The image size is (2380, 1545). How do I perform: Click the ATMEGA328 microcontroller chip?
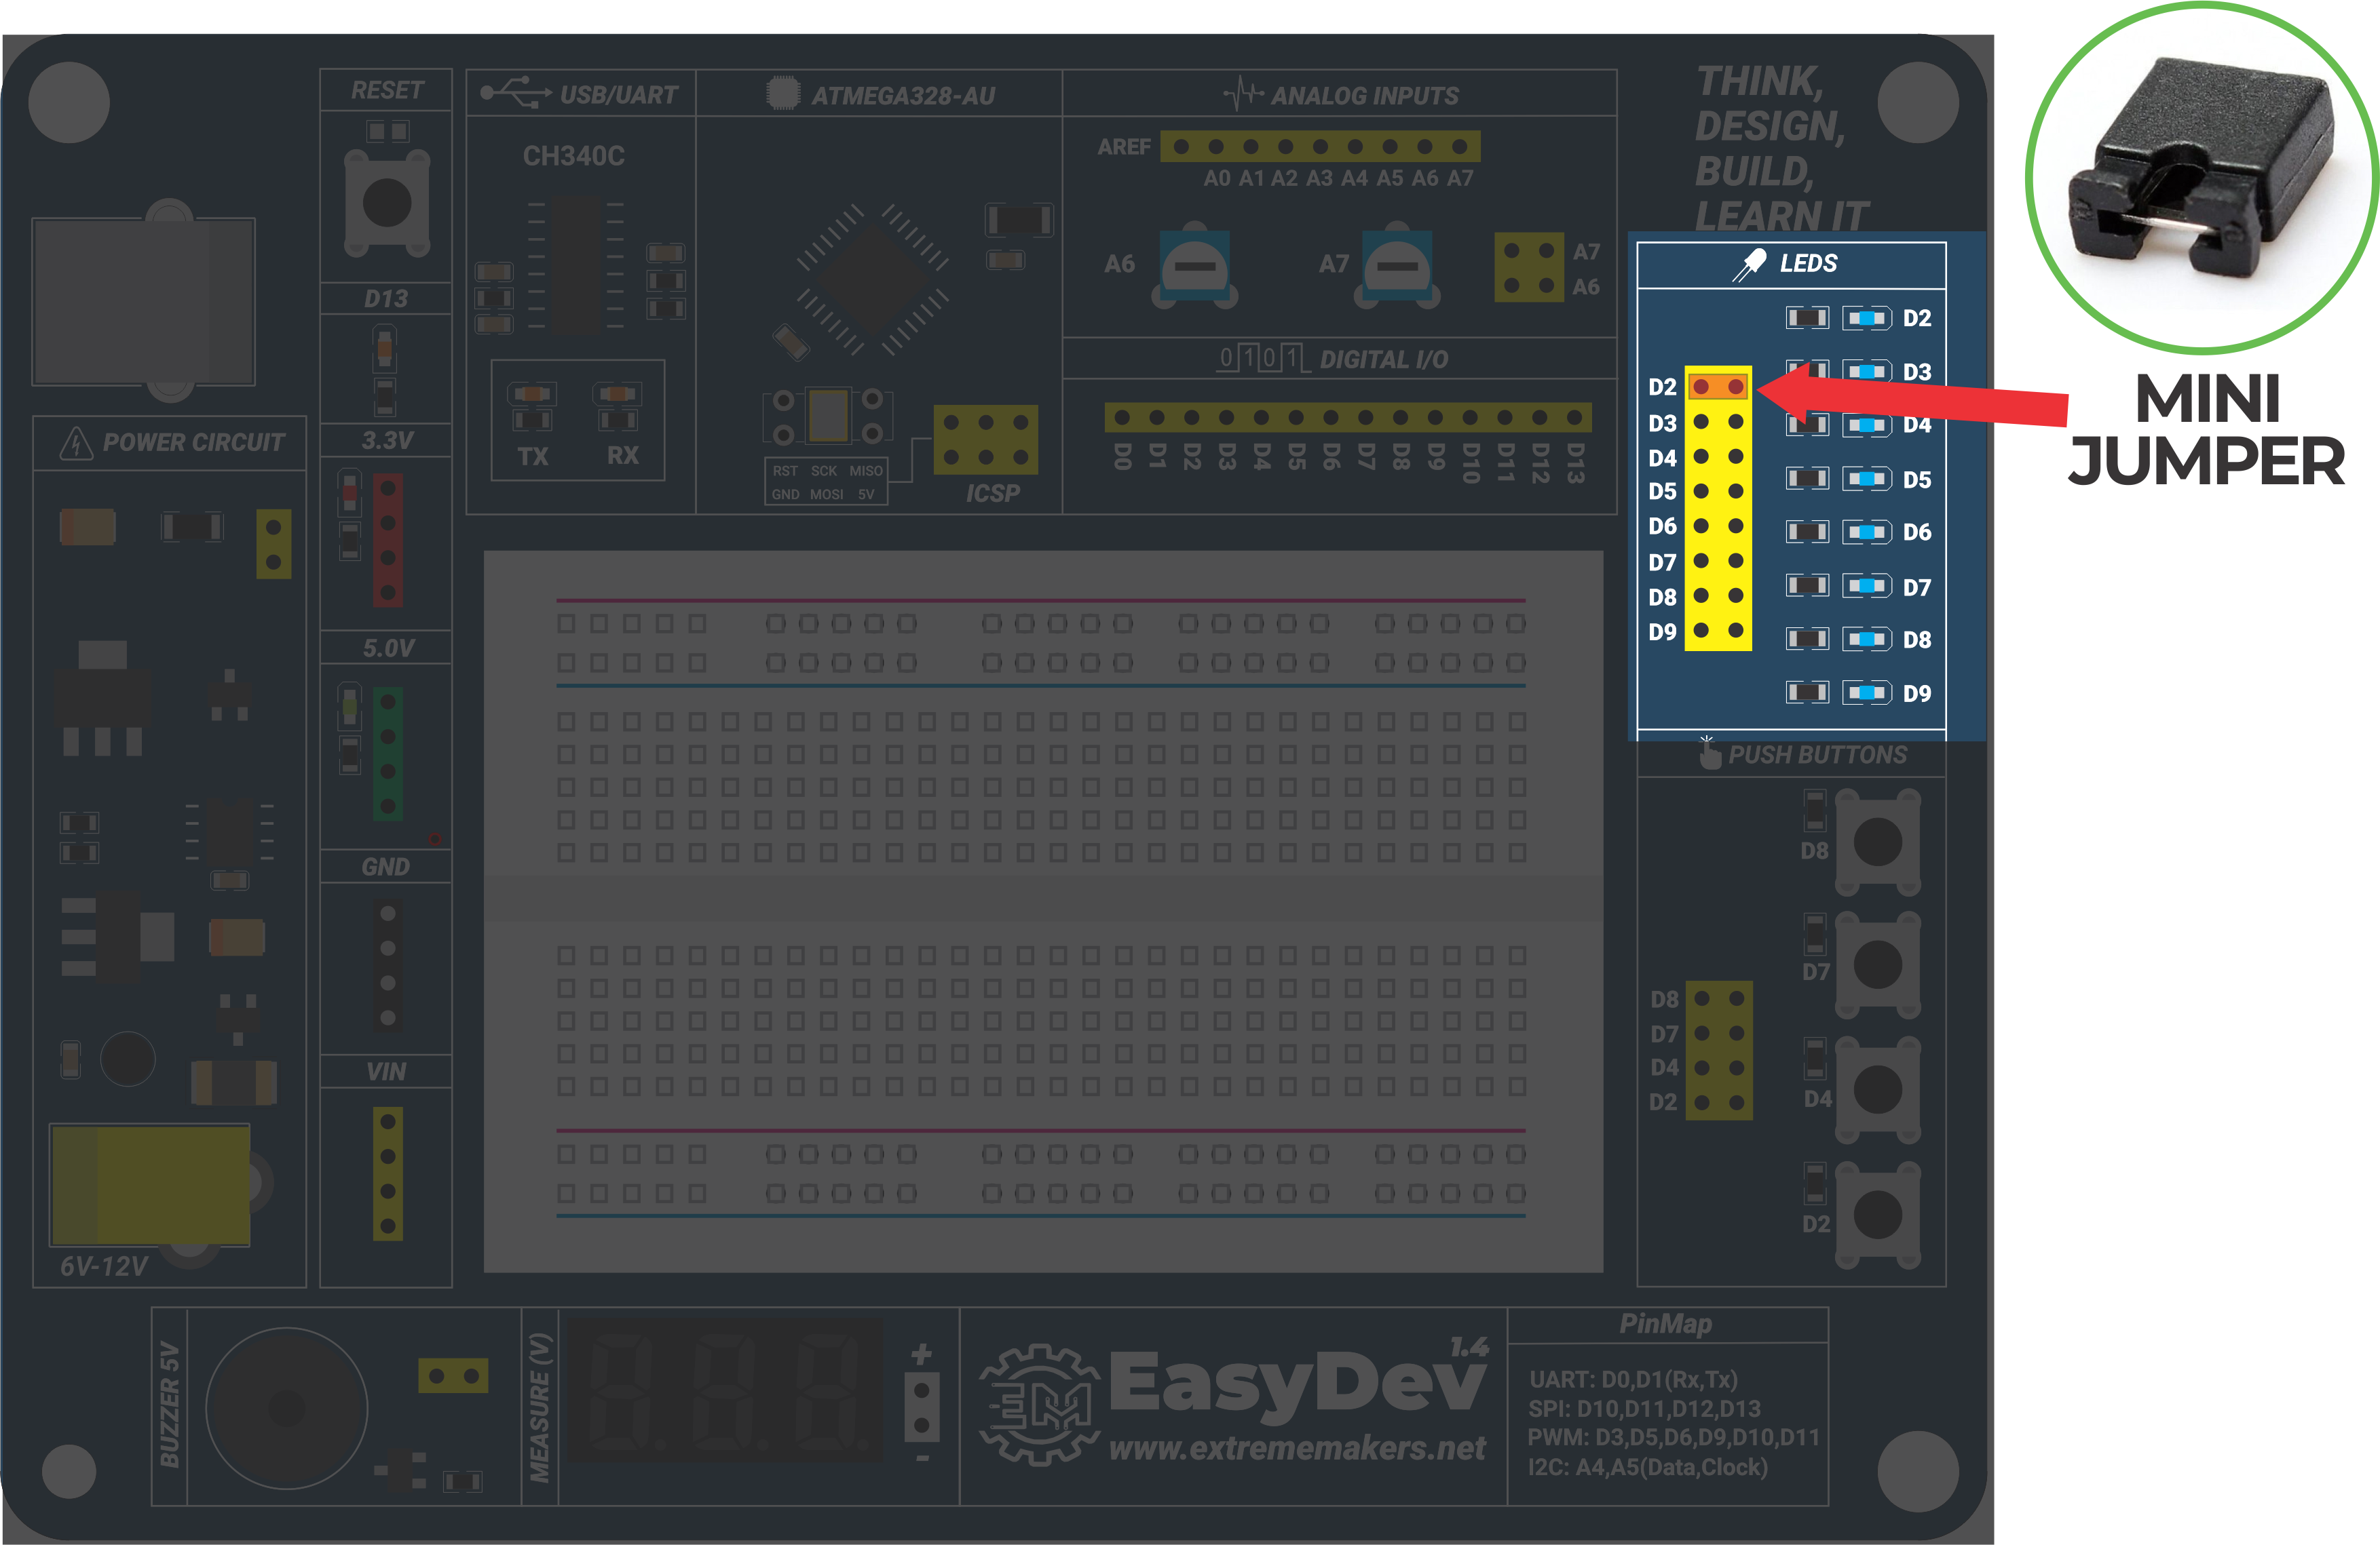[872, 279]
